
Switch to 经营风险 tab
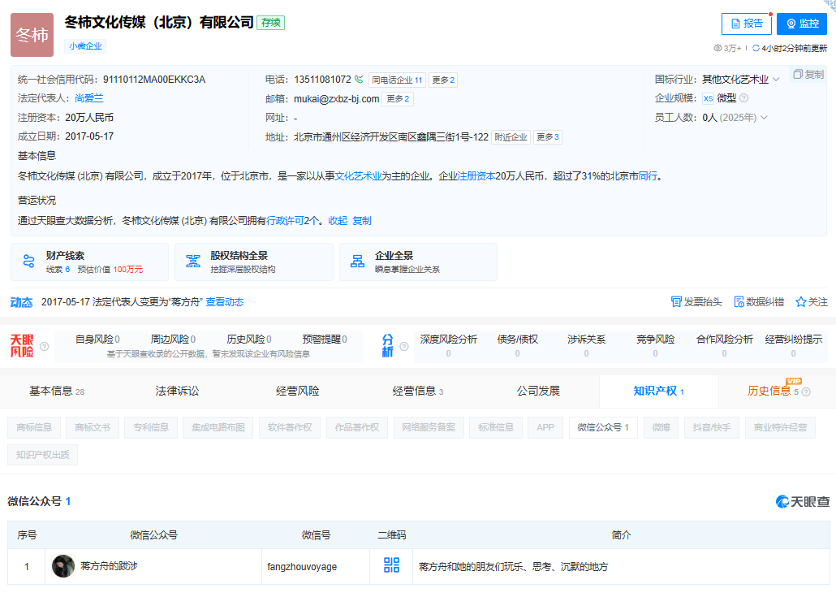[298, 391]
